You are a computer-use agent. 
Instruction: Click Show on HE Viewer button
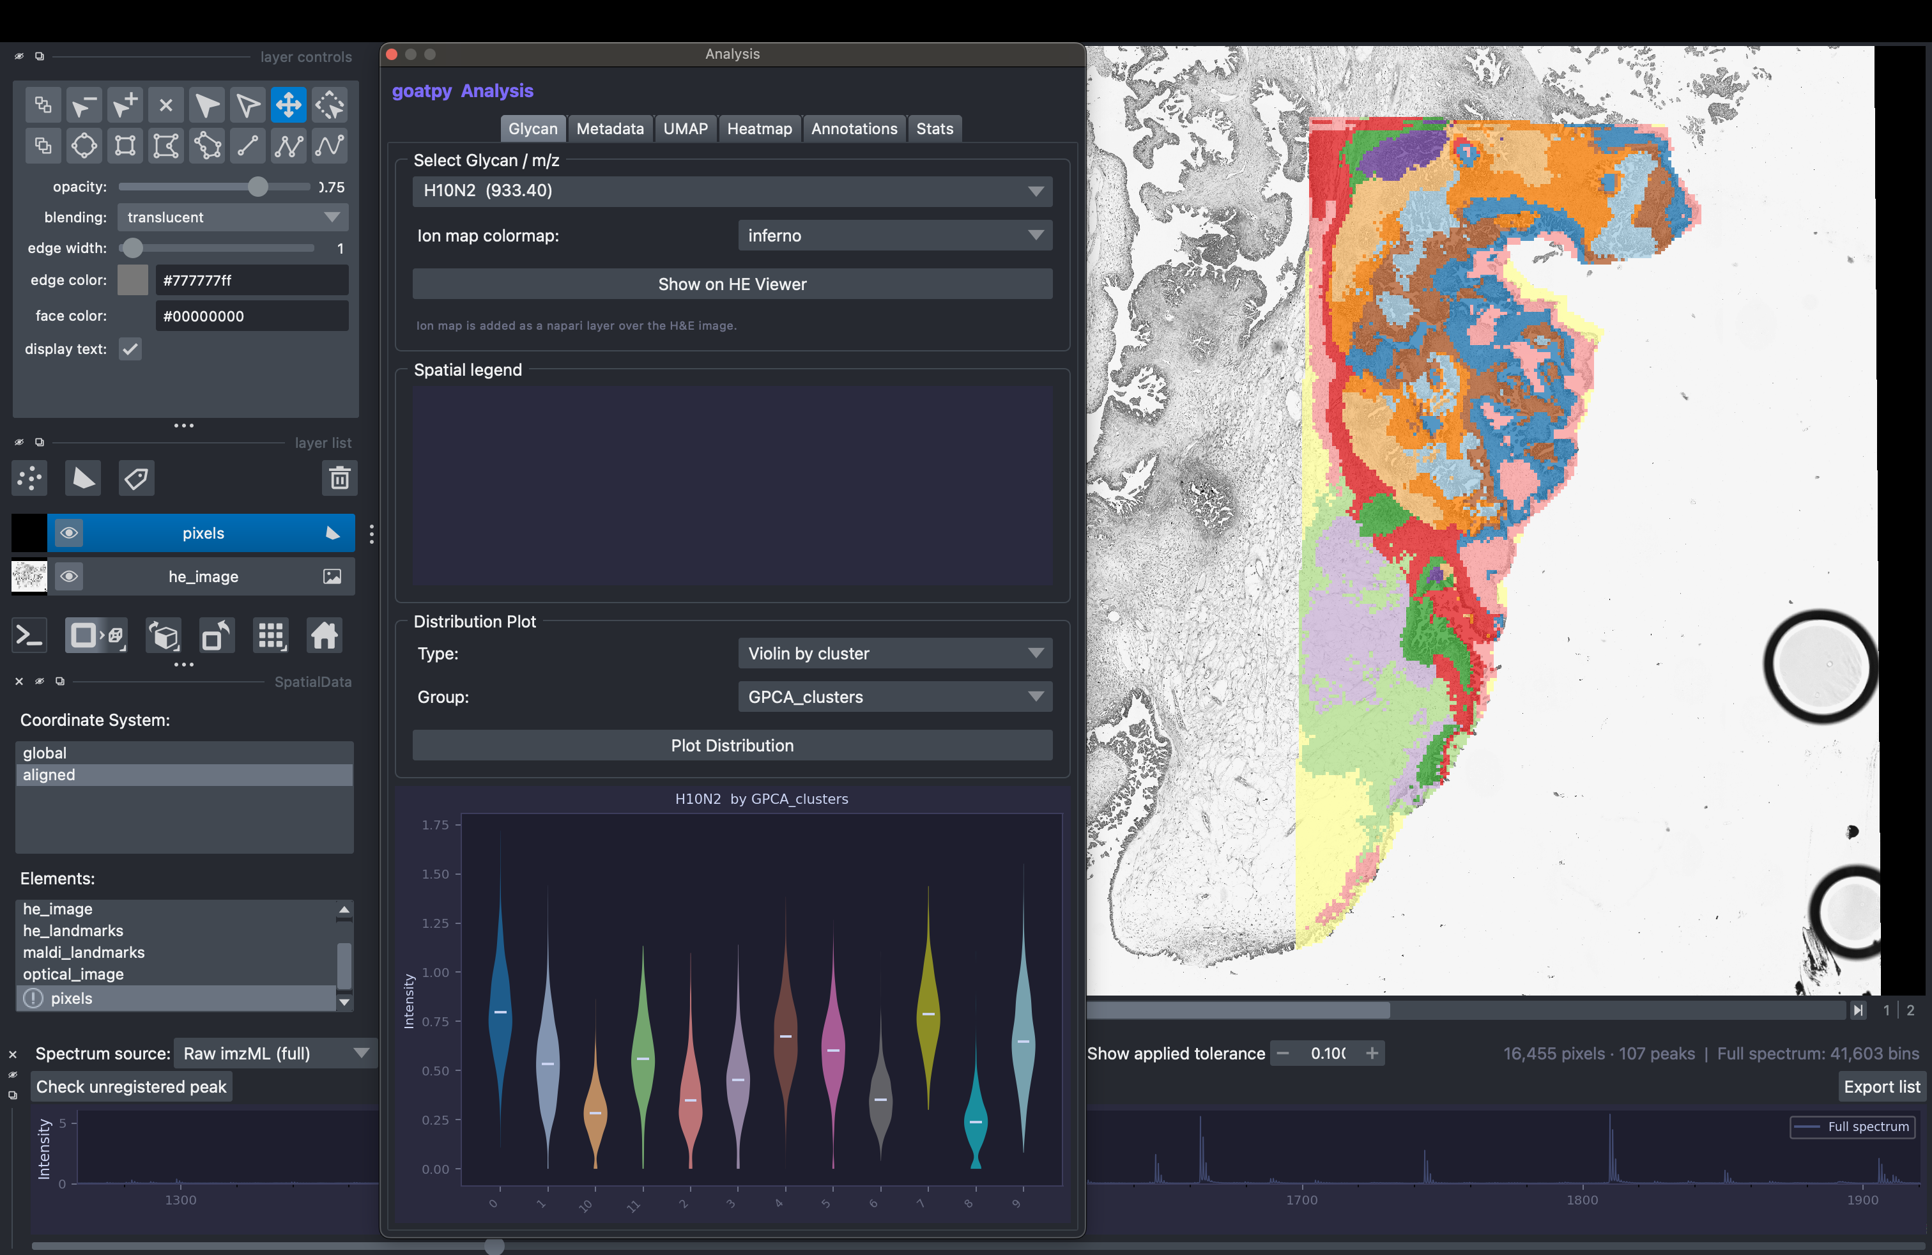pos(732,284)
